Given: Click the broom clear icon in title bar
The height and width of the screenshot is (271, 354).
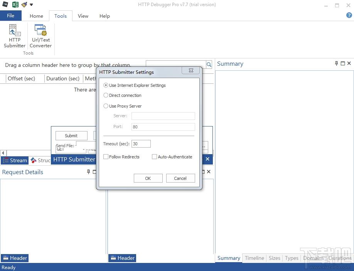Looking at the screenshot, I should pyautogui.click(x=24, y=4).
